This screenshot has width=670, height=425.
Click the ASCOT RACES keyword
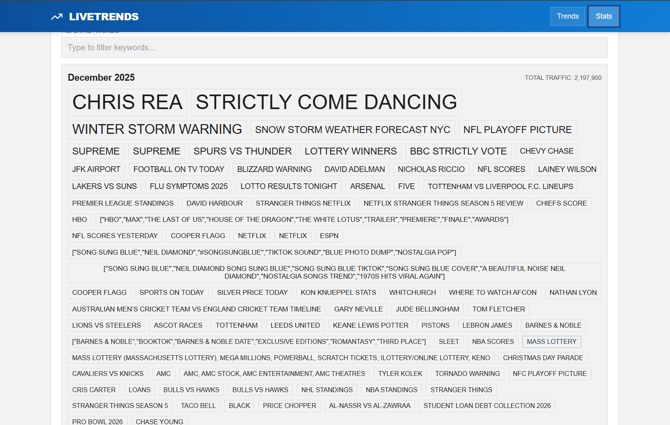coord(178,326)
